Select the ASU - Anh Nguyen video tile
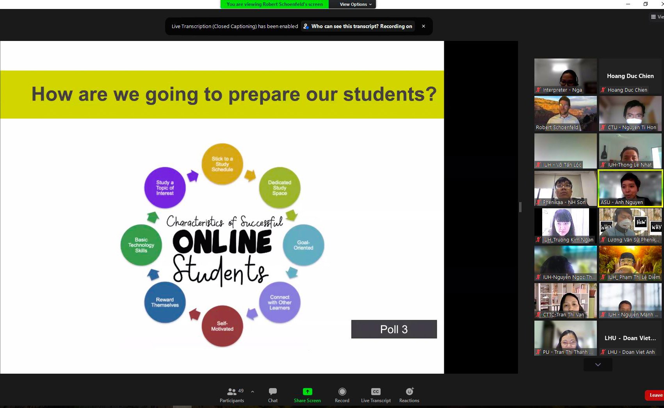This screenshot has width=664, height=408. coord(630,188)
